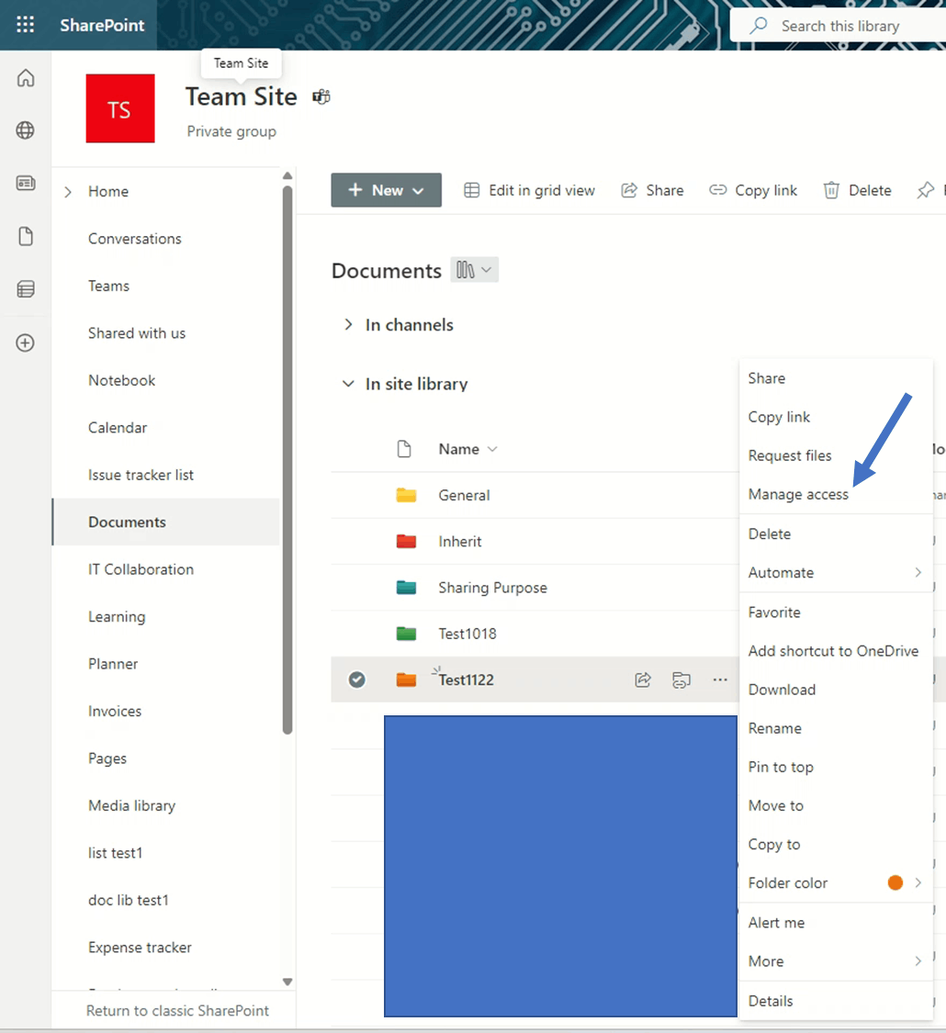Choose Pin to top in the menu
The width and height of the screenshot is (946, 1033).
(836, 767)
